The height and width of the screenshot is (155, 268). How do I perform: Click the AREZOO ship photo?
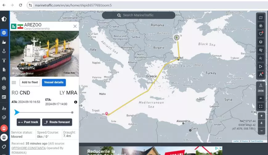pos(44,54)
